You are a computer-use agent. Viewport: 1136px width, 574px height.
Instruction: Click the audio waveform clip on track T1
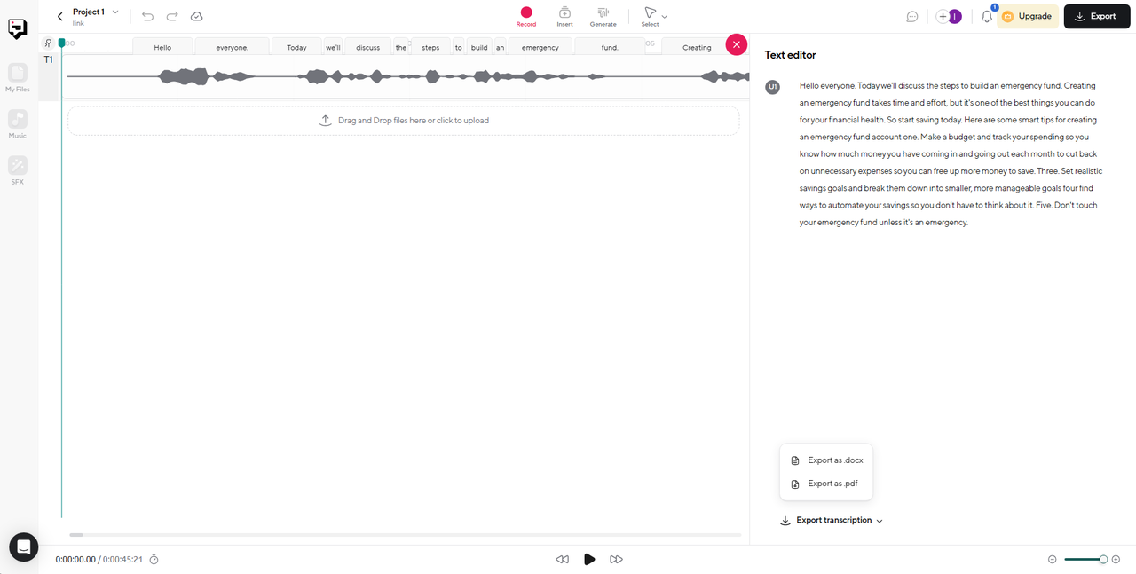[x=407, y=76]
